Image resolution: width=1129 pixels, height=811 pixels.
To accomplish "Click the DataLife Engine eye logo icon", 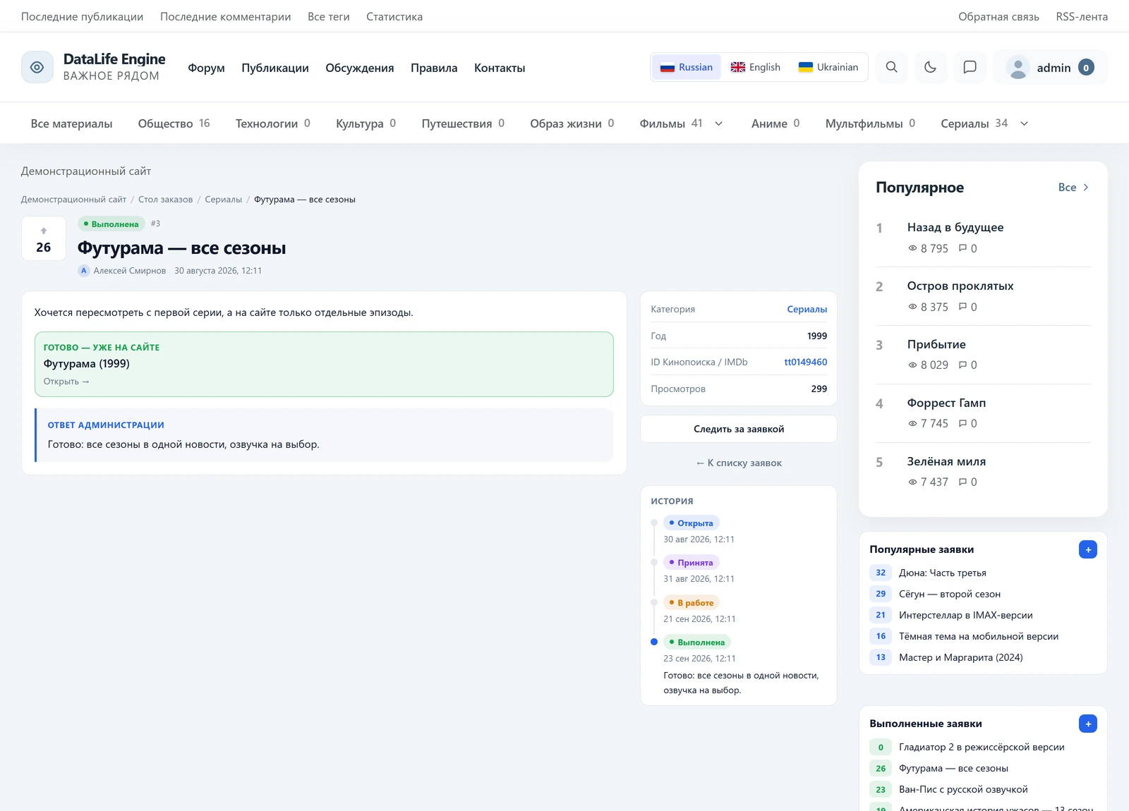I will [x=37, y=67].
